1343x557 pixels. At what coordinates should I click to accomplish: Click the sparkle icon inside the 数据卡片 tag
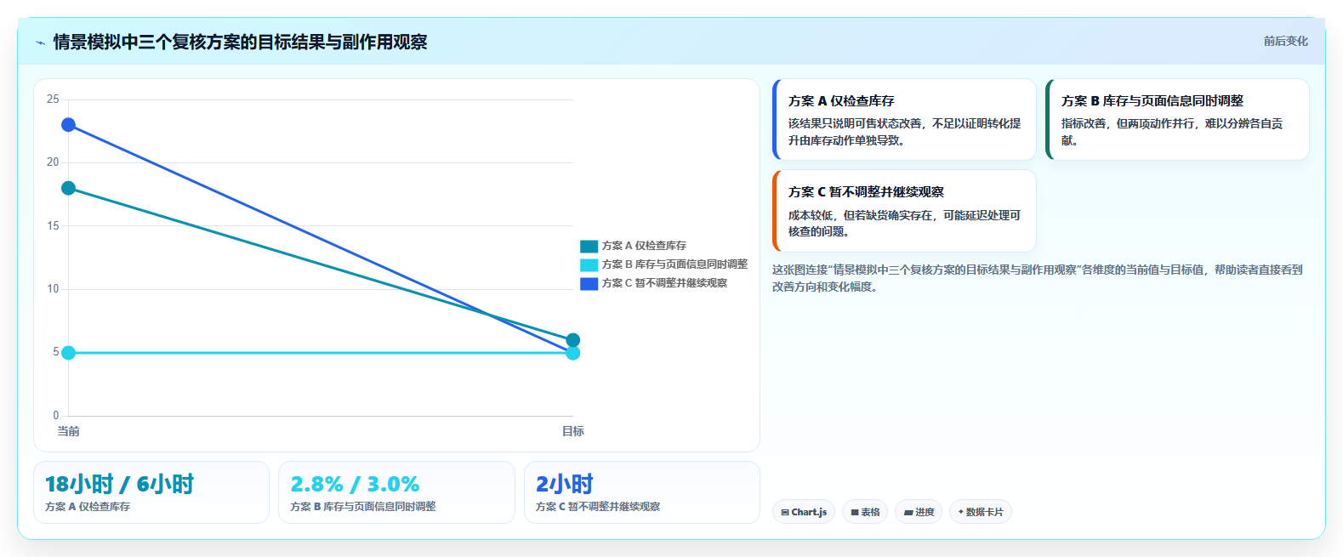pyautogui.click(x=961, y=512)
